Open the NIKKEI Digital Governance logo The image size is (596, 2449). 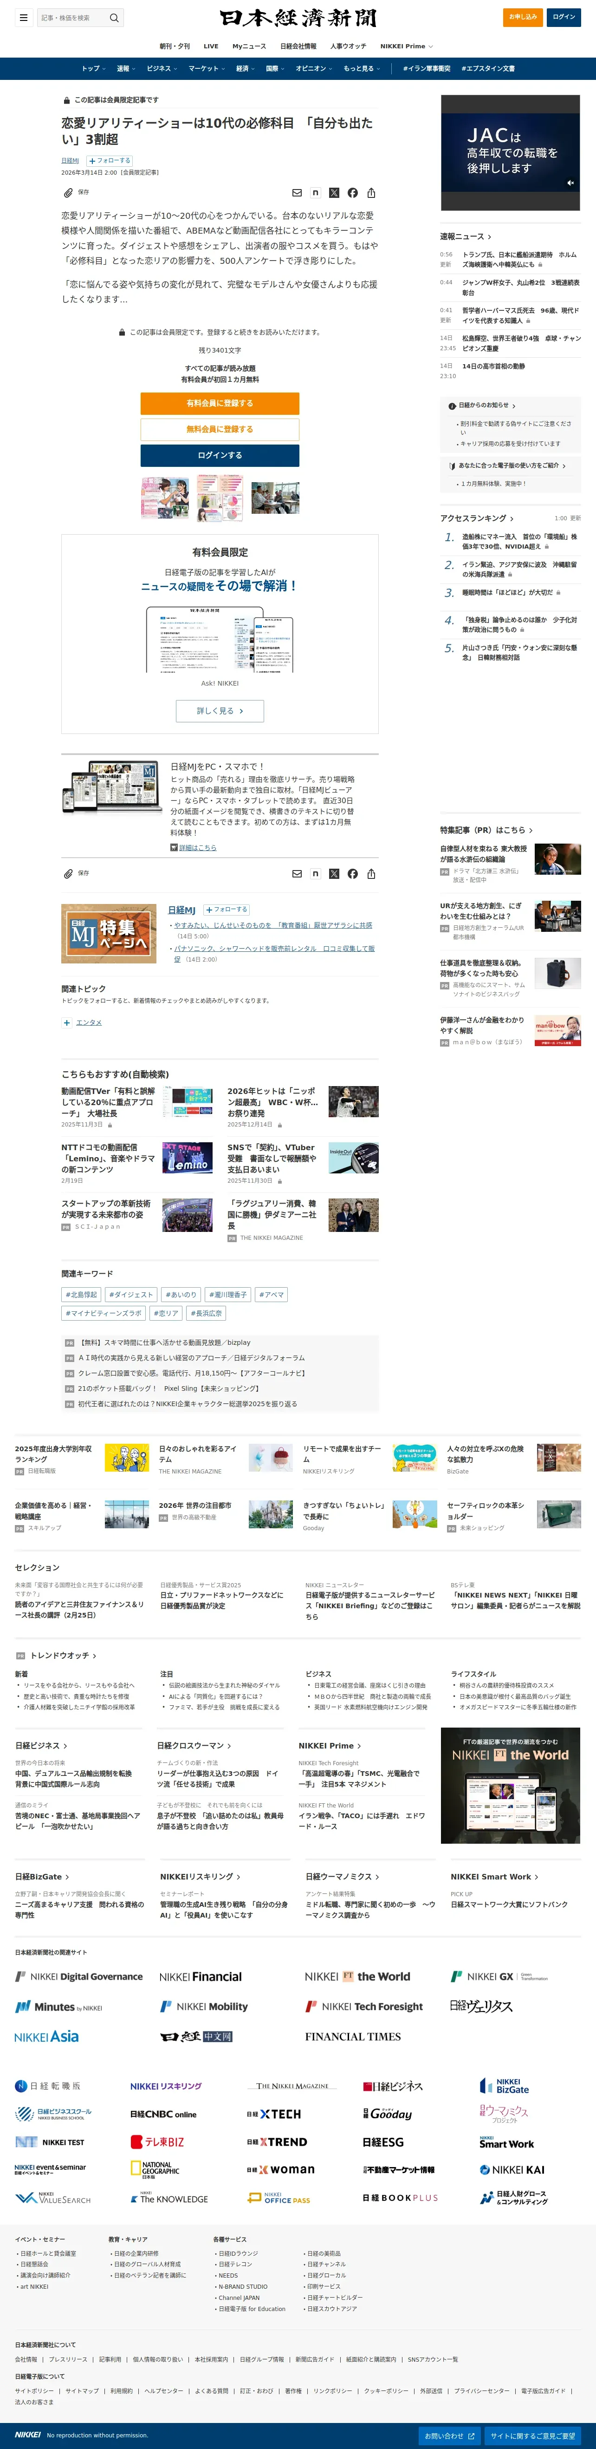[79, 1977]
